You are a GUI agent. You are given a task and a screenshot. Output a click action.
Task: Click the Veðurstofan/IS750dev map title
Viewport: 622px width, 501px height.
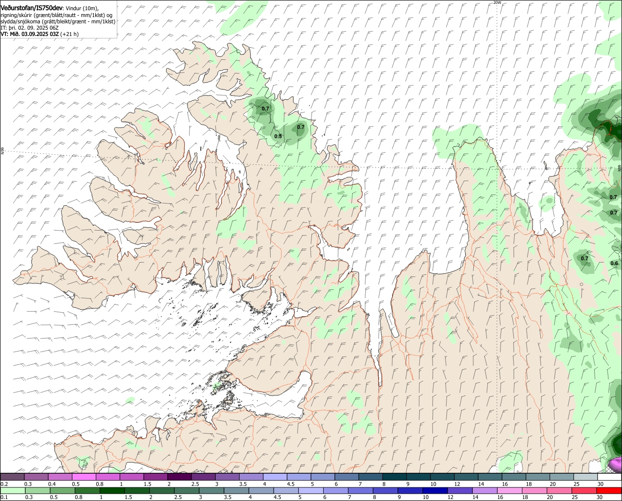32,8
